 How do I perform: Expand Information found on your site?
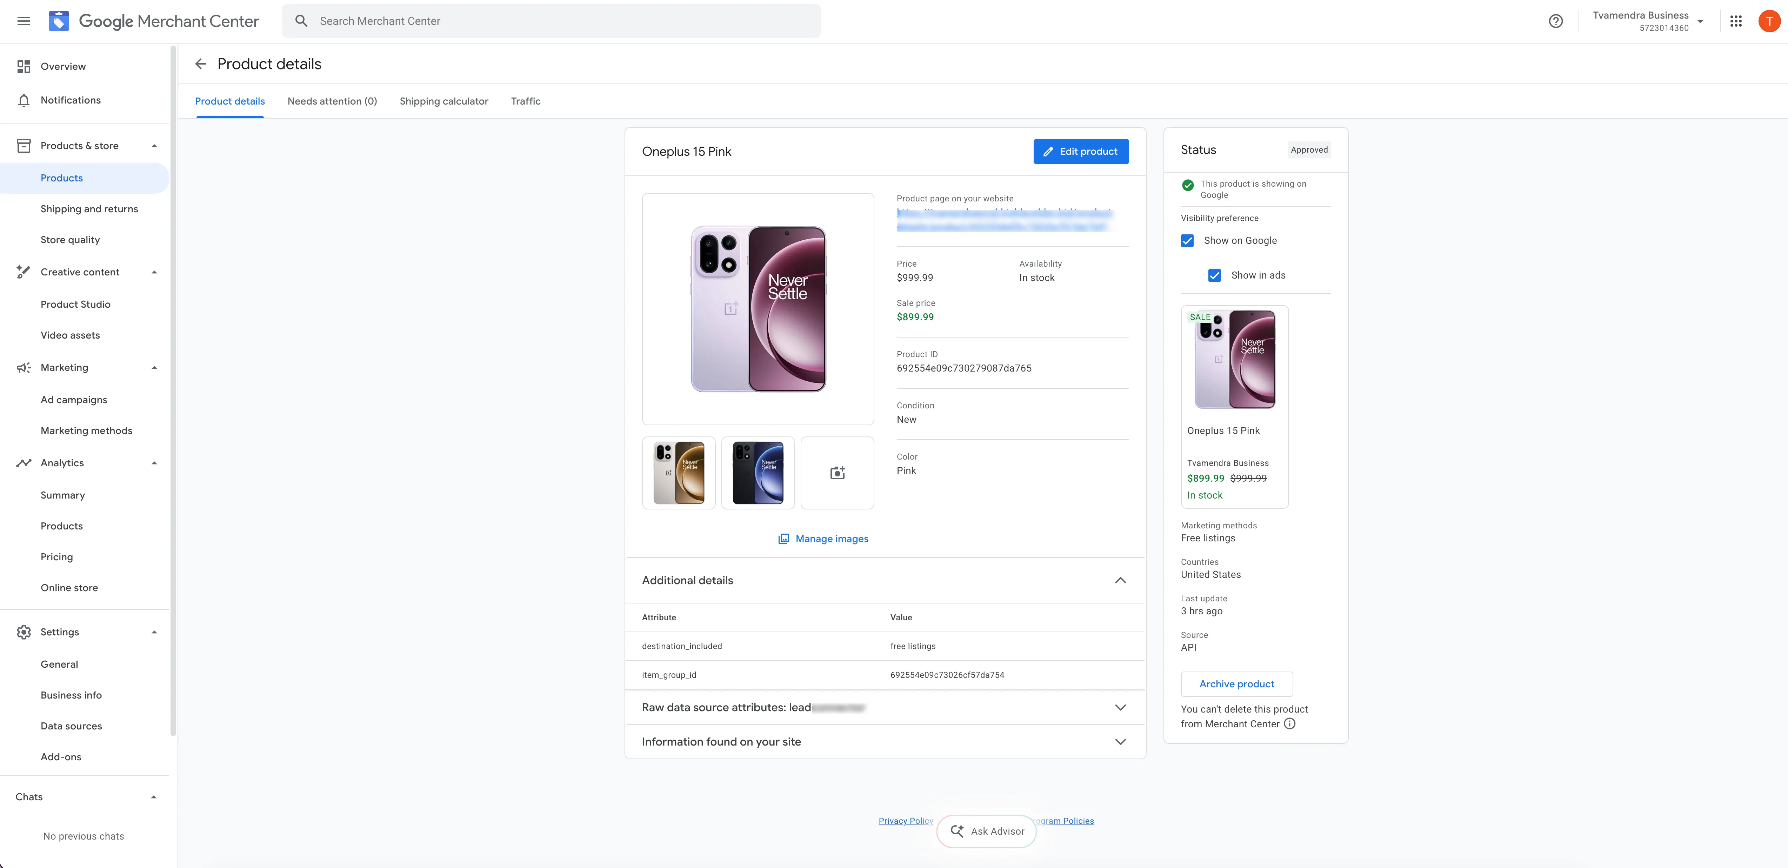(x=1120, y=742)
